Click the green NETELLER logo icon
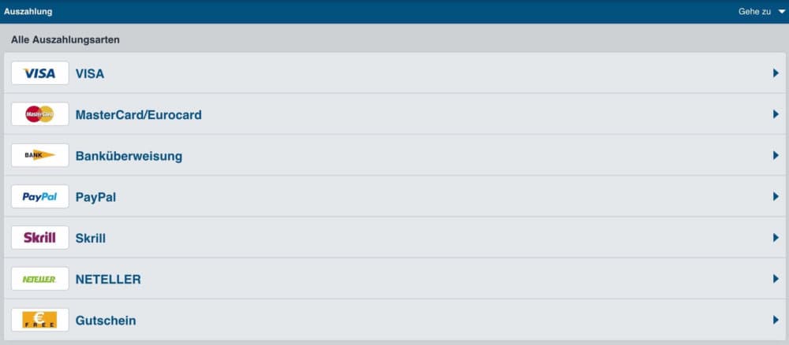The image size is (789, 345). (x=39, y=279)
